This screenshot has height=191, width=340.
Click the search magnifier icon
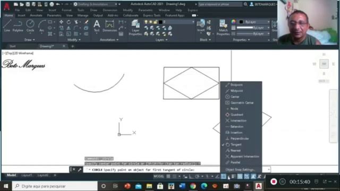(245, 4)
